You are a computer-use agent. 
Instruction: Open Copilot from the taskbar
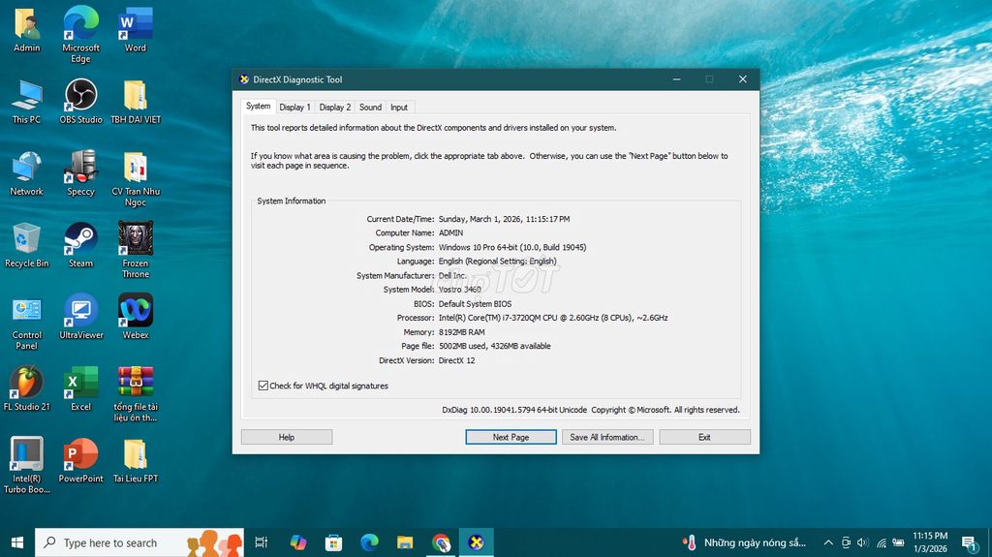tap(298, 542)
